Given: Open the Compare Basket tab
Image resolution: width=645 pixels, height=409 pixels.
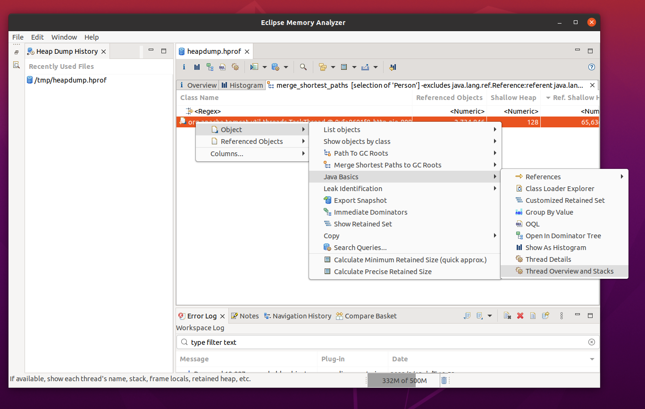Looking at the screenshot, I should coord(366,316).
